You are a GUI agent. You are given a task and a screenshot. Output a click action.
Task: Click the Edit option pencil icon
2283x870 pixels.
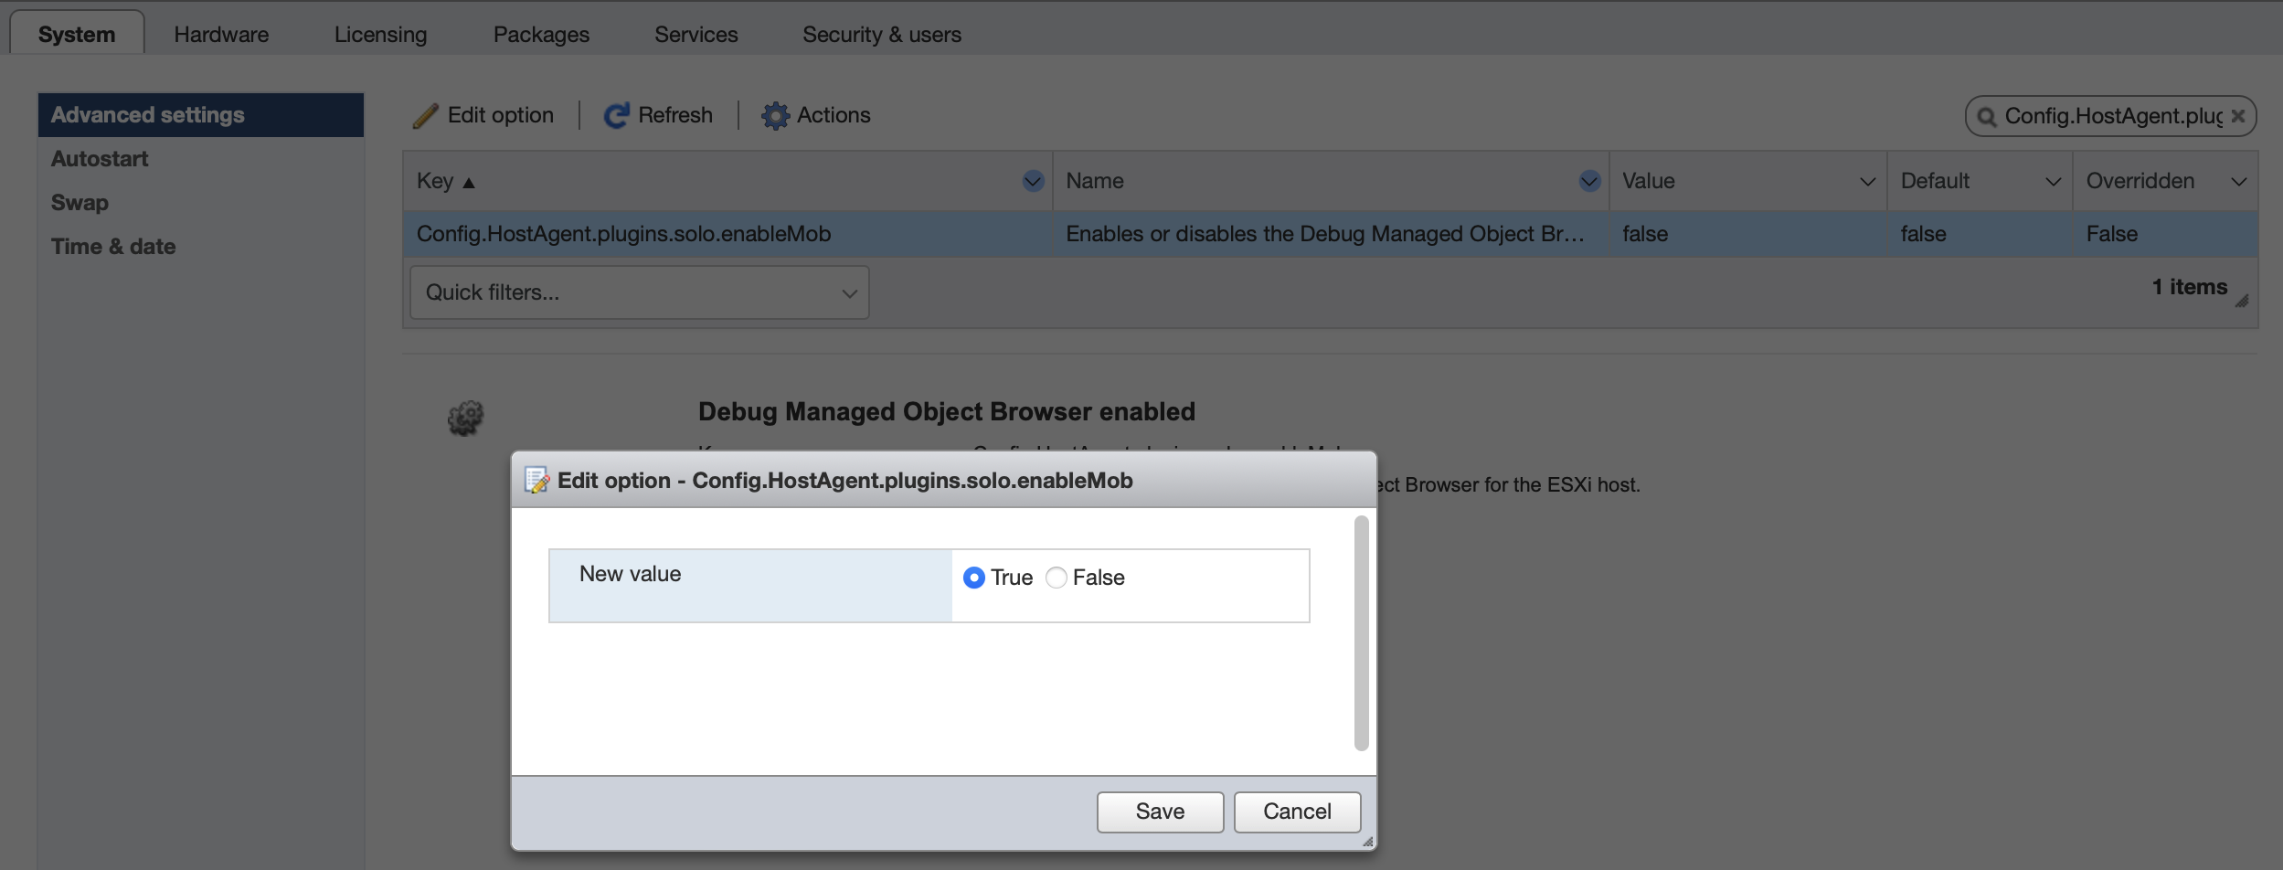pyautogui.click(x=425, y=115)
